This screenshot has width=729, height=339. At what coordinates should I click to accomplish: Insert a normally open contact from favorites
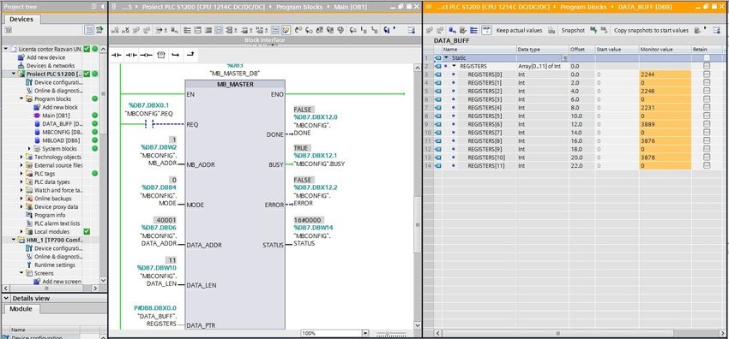(117, 55)
